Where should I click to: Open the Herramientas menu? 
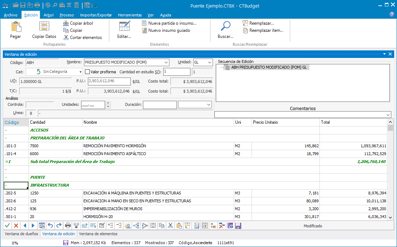click(130, 15)
